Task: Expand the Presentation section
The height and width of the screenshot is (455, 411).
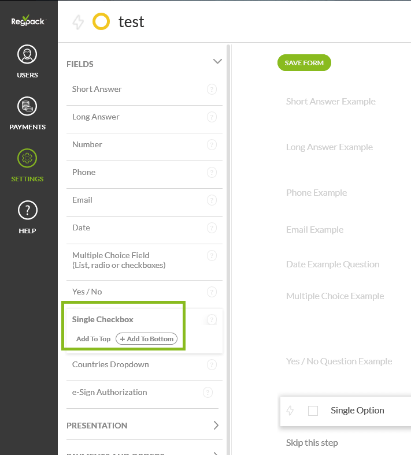Action: point(216,426)
